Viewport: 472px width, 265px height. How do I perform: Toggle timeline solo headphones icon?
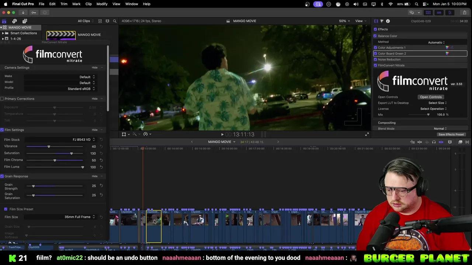(x=434, y=142)
